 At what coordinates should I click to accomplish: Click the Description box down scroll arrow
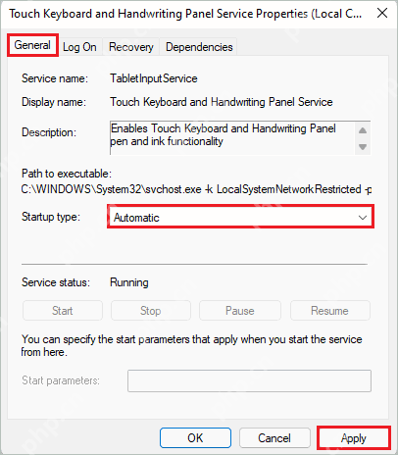pos(363,146)
